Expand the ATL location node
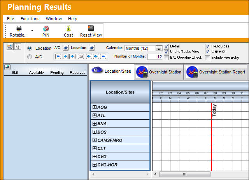Image resolution: width=249 pixels, height=180 pixels. (95, 115)
